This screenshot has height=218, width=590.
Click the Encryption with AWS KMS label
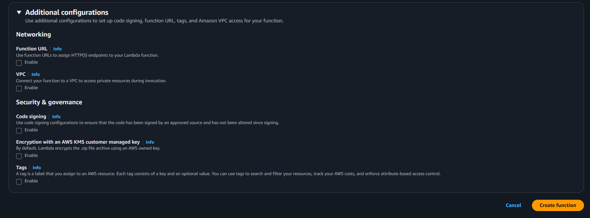78,142
